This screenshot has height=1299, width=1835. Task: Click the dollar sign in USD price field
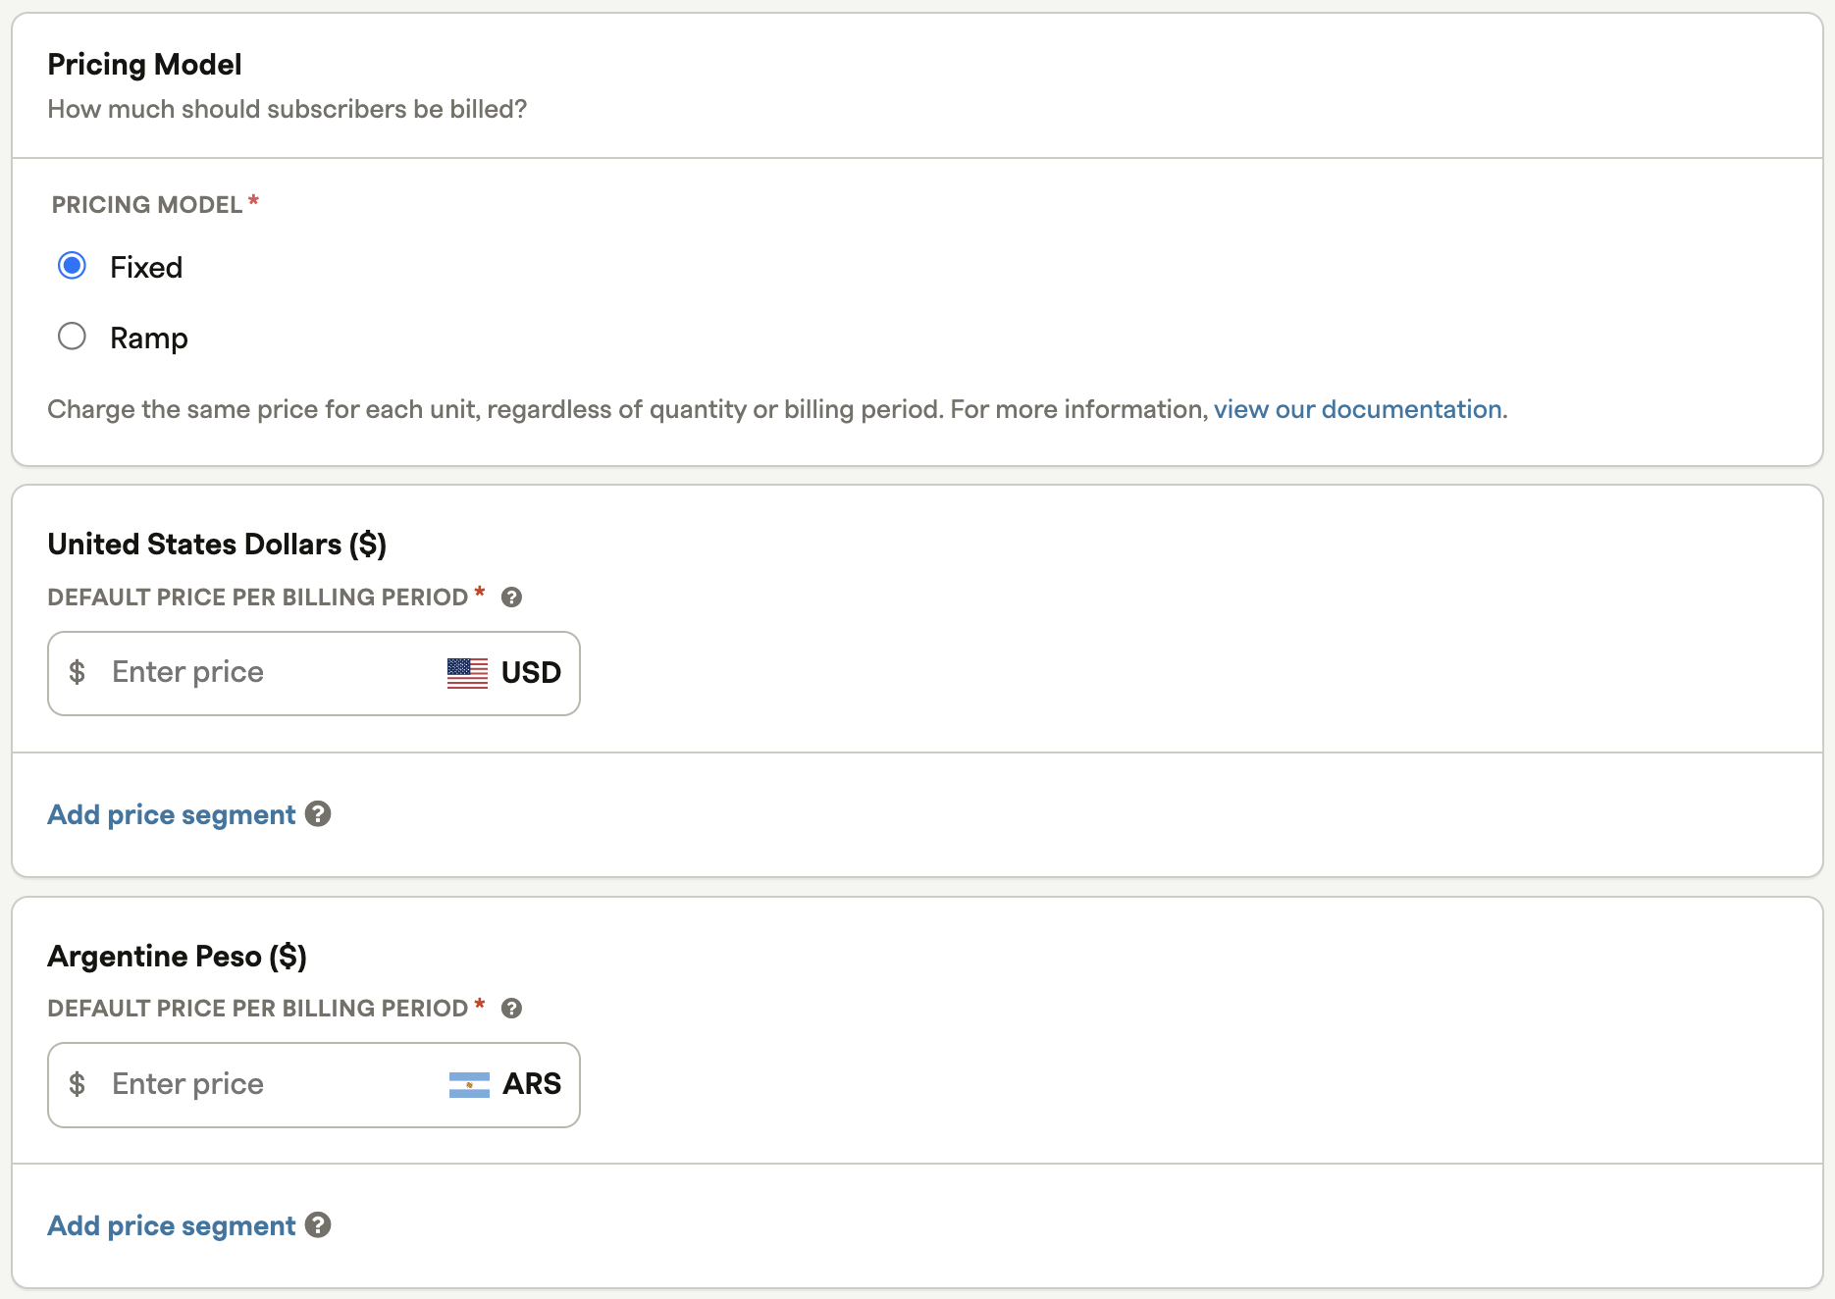[x=77, y=673]
